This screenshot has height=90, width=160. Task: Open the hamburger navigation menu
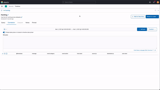(x=2, y=6)
